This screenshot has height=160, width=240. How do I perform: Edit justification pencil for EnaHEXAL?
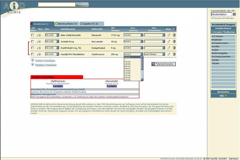point(169,48)
